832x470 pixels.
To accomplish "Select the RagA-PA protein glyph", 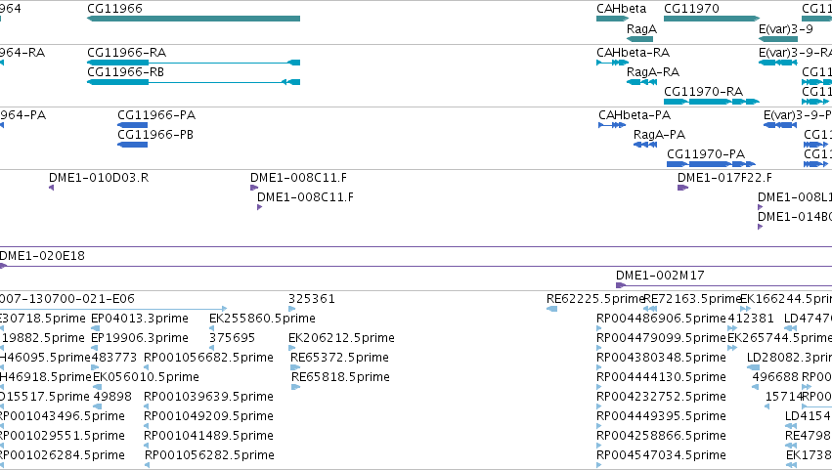I will 645,145.
